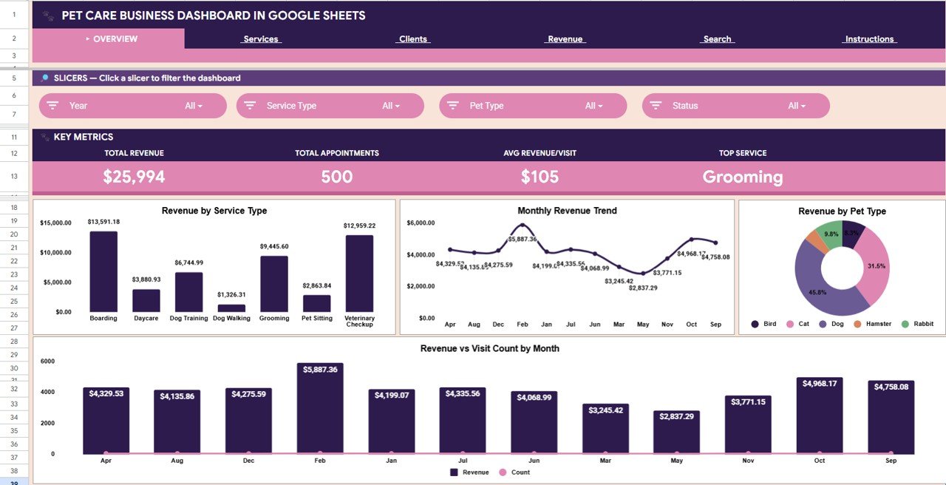This screenshot has width=946, height=485.
Task: Click the funnel icon on the Status slicer
Action: [x=656, y=105]
